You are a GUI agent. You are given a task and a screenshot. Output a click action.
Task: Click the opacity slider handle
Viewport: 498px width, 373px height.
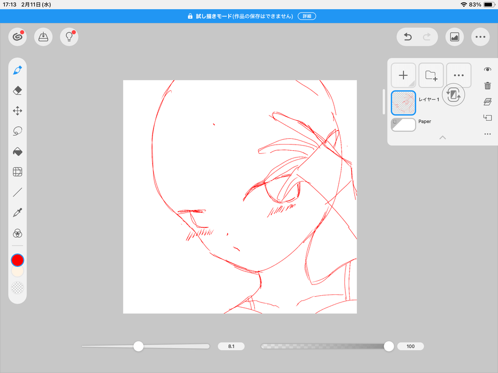(389, 346)
